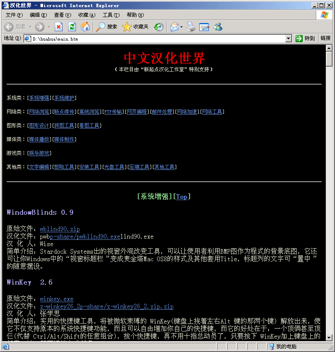Open the Favorites (收藏夹) star button
Image resolution: width=335 pixels, height=352 pixels.
click(x=135, y=27)
